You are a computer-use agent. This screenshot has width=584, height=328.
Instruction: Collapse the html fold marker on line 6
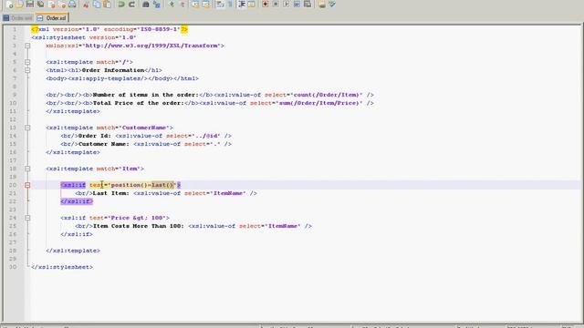(27, 70)
